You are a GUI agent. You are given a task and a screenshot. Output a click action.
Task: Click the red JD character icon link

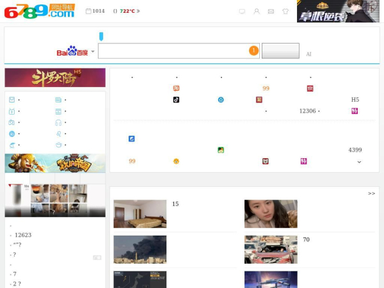click(310, 88)
